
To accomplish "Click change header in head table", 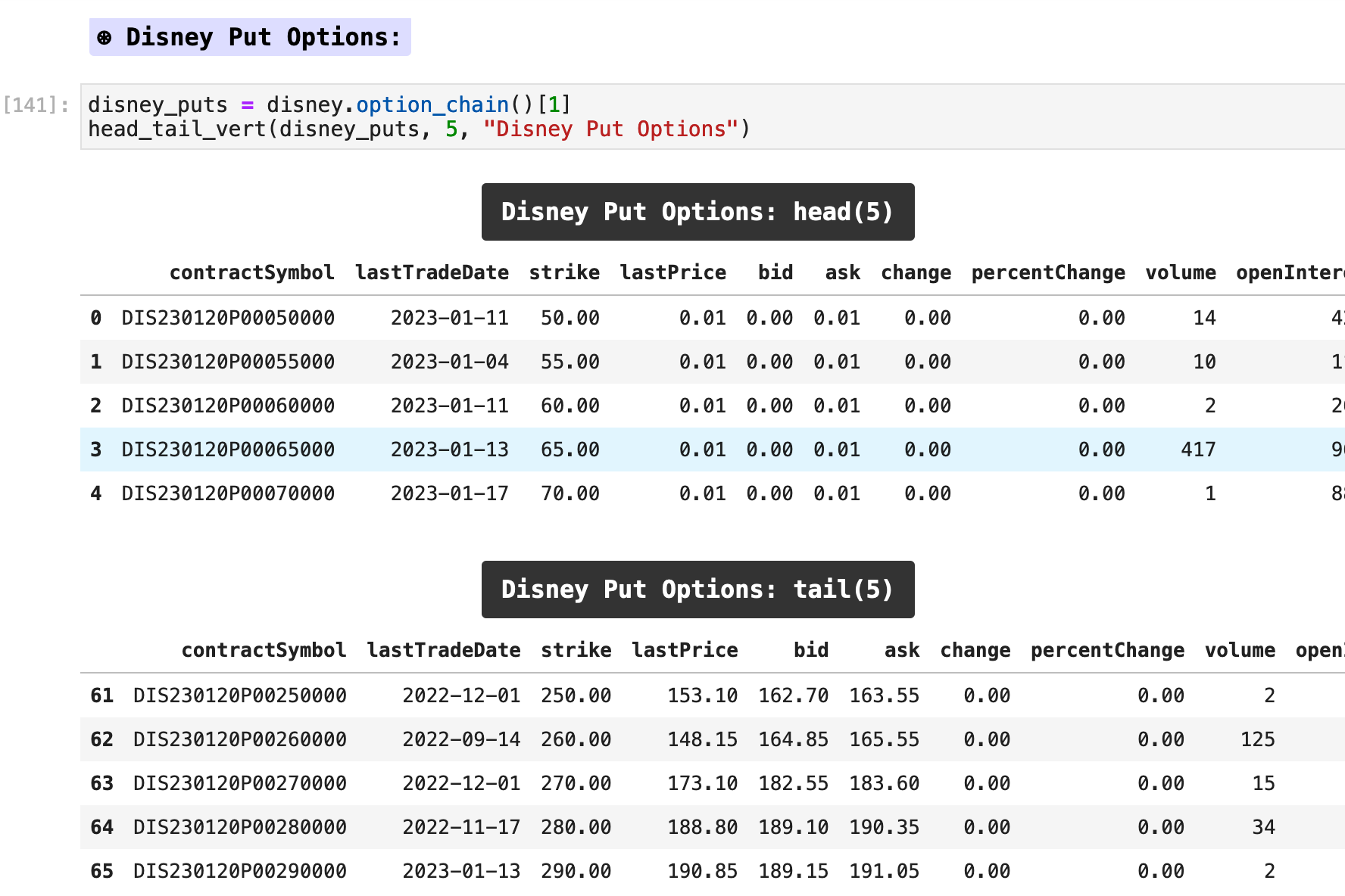I will [916, 272].
